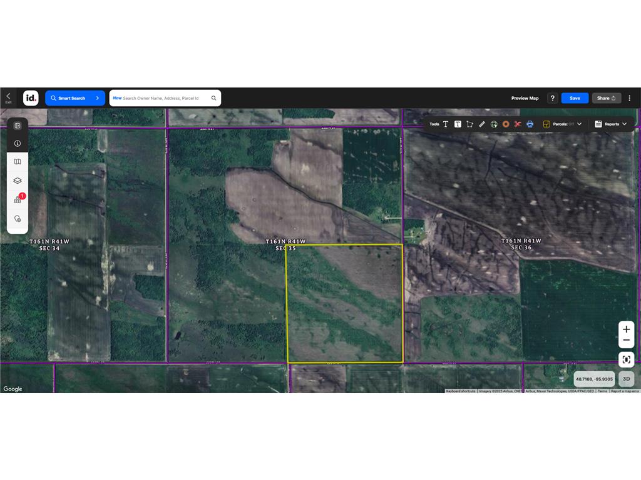The width and height of the screenshot is (641, 480).
Task: Open the Layers panel in sidebar
Action: point(18,180)
